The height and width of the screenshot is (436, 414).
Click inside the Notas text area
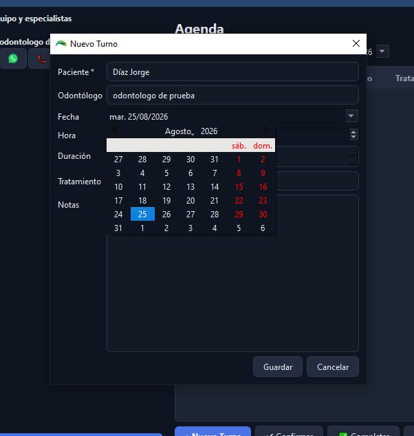click(232, 294)
